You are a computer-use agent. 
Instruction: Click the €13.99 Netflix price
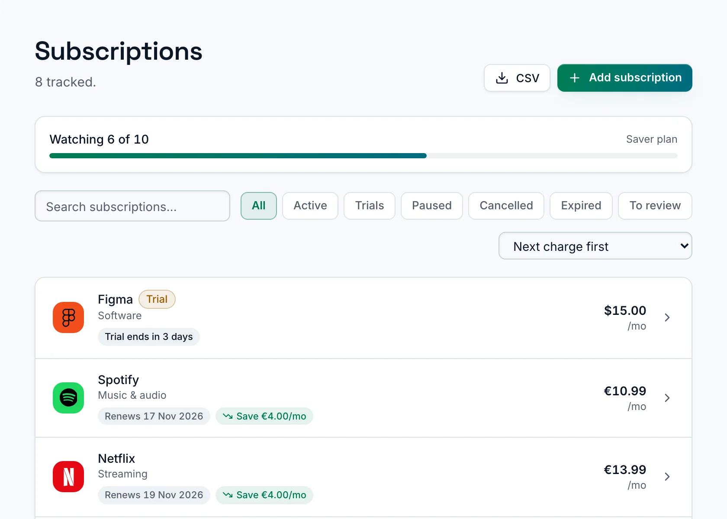click(x=625, y=470)
